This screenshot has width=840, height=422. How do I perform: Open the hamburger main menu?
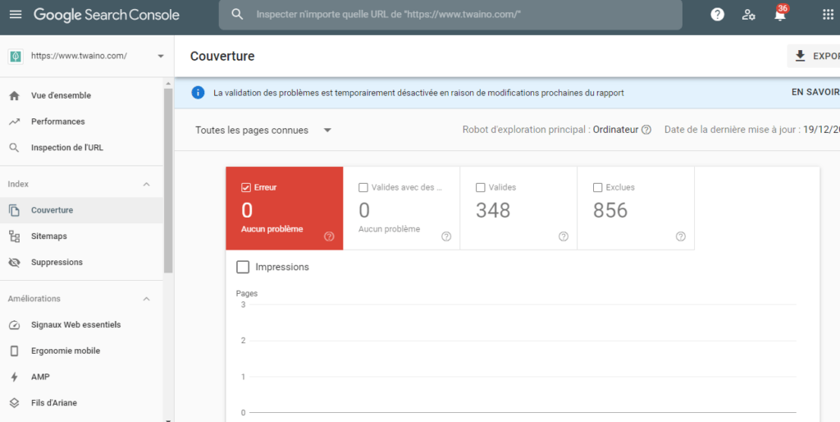coord(16,15)
